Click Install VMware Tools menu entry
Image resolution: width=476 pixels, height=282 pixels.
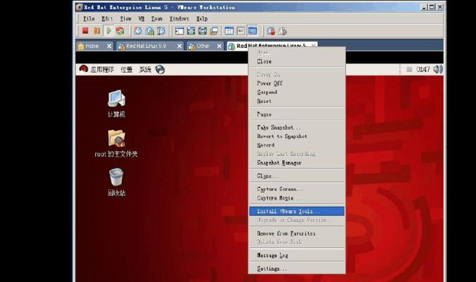click(297, 211)
